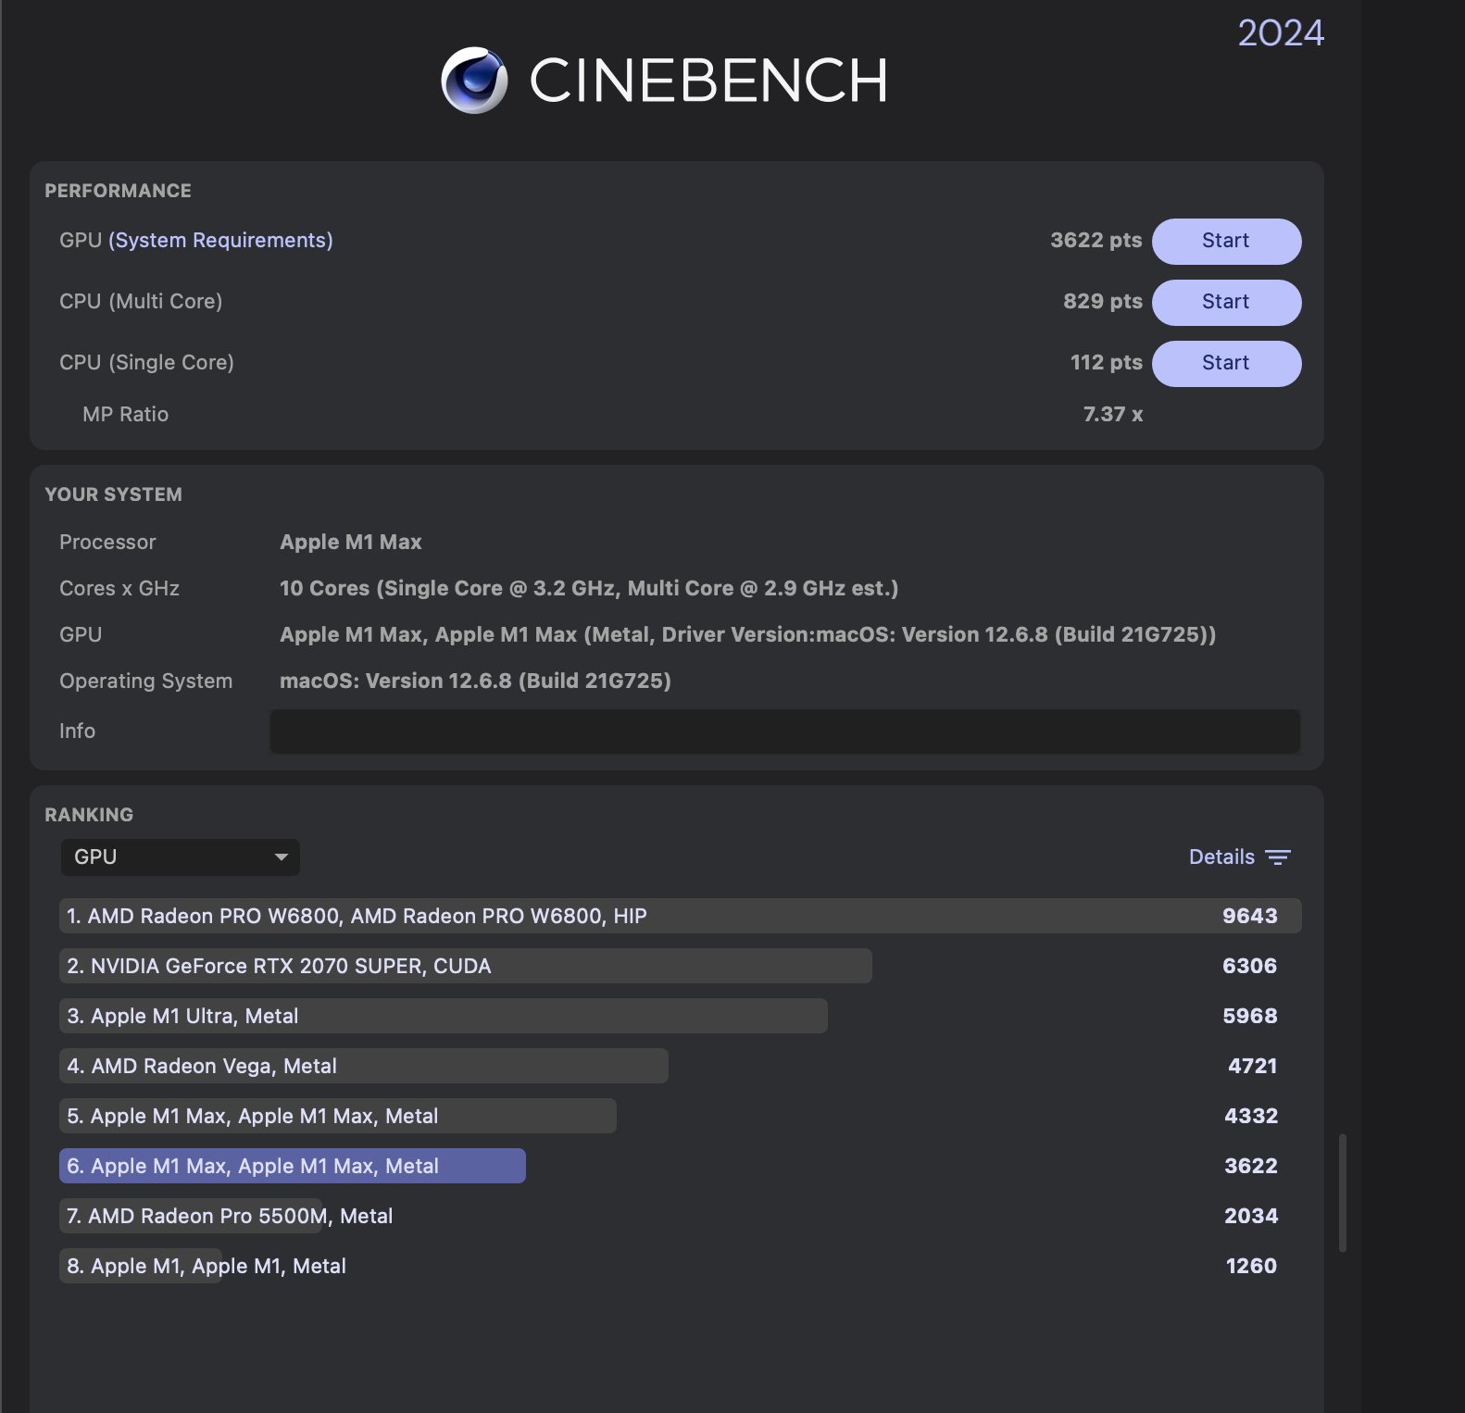
Task: Click the 9643 ranking score
Action: coord(1250,916)
